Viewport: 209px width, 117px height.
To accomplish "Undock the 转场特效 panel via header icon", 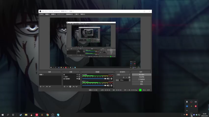I will point(130,72).
